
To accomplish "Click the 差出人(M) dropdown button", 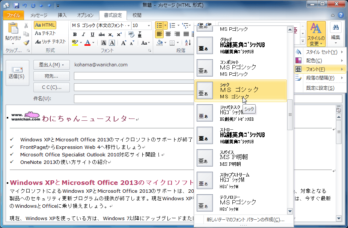I will point(51,65).
